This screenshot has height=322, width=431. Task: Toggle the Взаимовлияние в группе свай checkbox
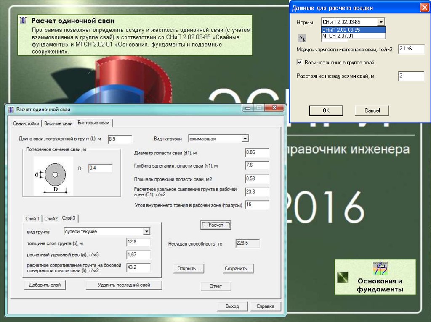(300, 62)
